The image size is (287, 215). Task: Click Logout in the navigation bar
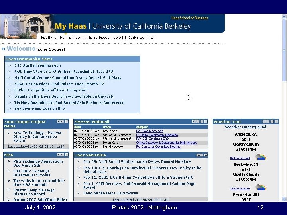click(x=118, y=37)
